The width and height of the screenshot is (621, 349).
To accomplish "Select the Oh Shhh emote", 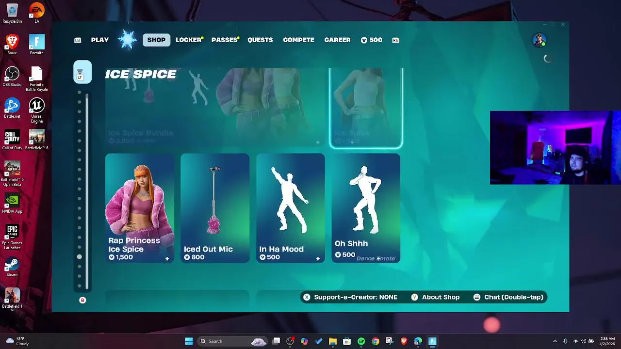I will (366, 208).
